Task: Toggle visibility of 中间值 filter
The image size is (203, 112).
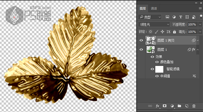Action: click(x=157, y=76)
